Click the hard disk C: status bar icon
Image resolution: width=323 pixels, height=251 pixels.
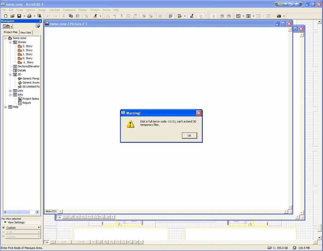[x=269, y=248]
